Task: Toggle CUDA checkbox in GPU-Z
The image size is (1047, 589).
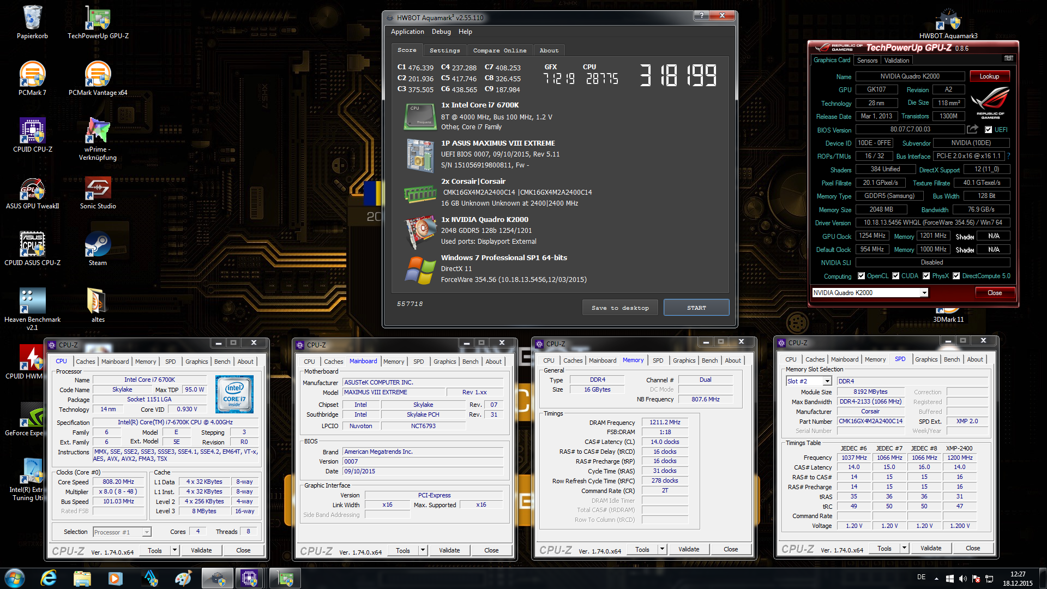Action: pyautogui.click(x=895, y=276)
